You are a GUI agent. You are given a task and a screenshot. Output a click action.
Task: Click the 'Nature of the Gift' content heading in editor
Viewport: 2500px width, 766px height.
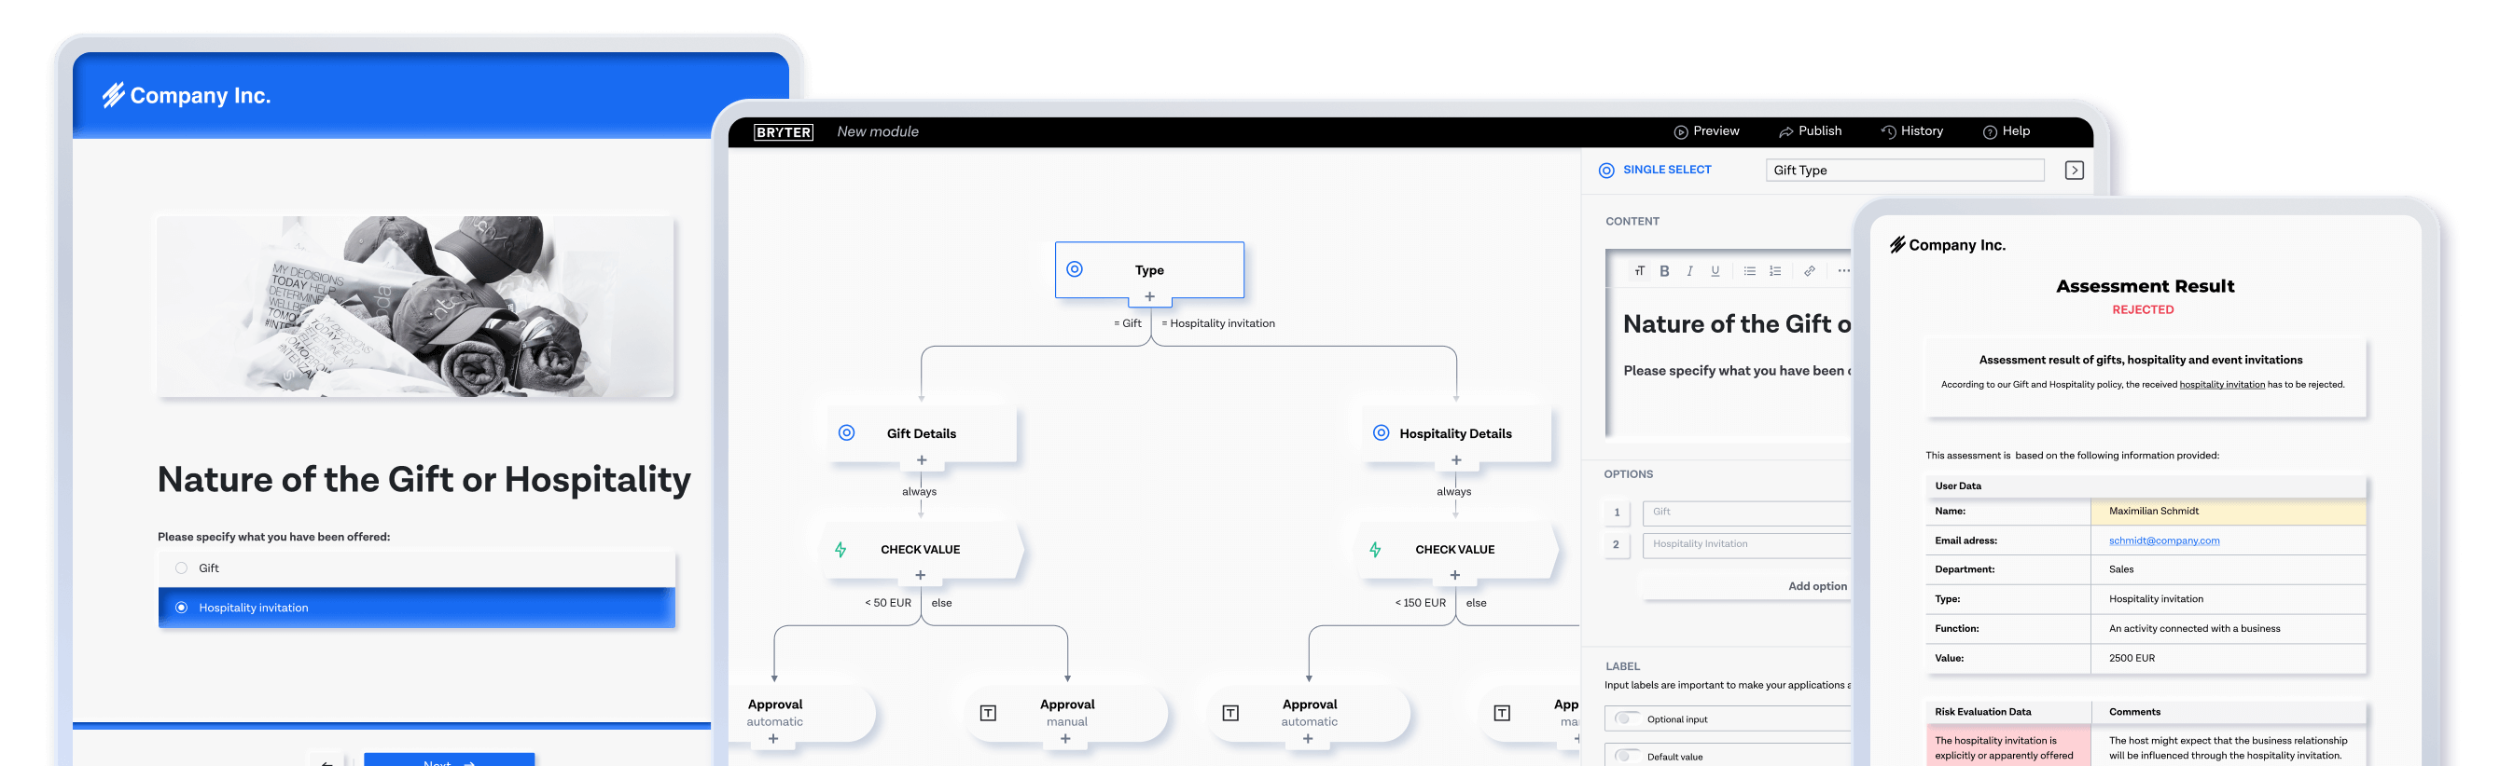(x=1737, y=325)
